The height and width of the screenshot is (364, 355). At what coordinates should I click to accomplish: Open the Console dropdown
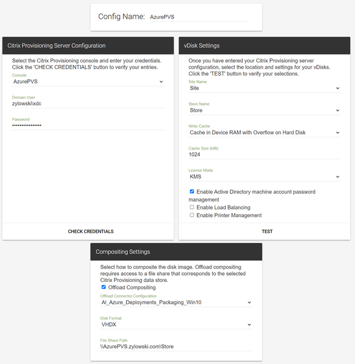[x=88, y=81]
